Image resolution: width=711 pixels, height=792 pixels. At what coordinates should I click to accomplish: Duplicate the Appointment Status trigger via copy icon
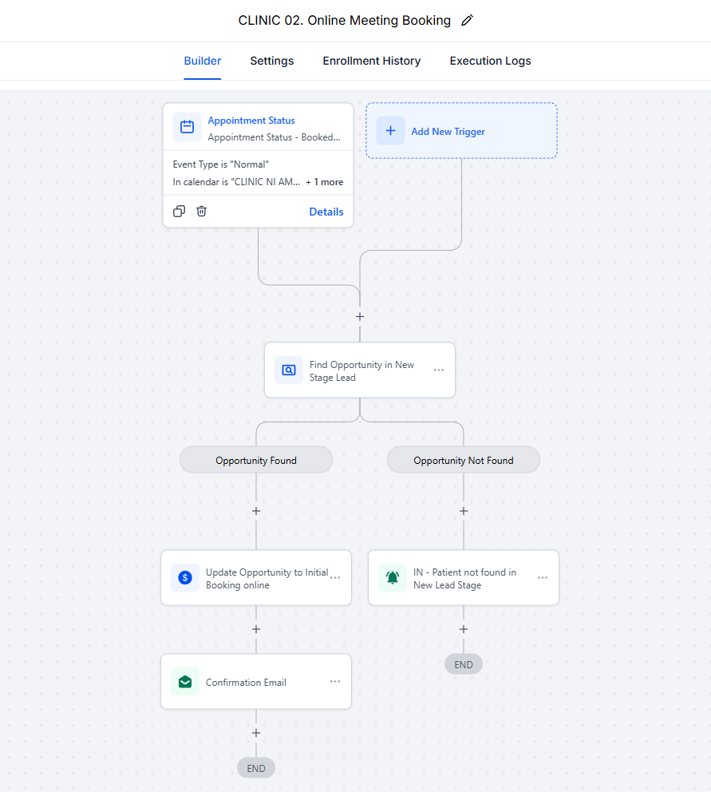point(179,211)
